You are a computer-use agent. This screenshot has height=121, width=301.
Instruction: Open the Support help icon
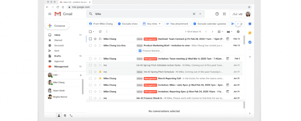click(x=217, y=14)
